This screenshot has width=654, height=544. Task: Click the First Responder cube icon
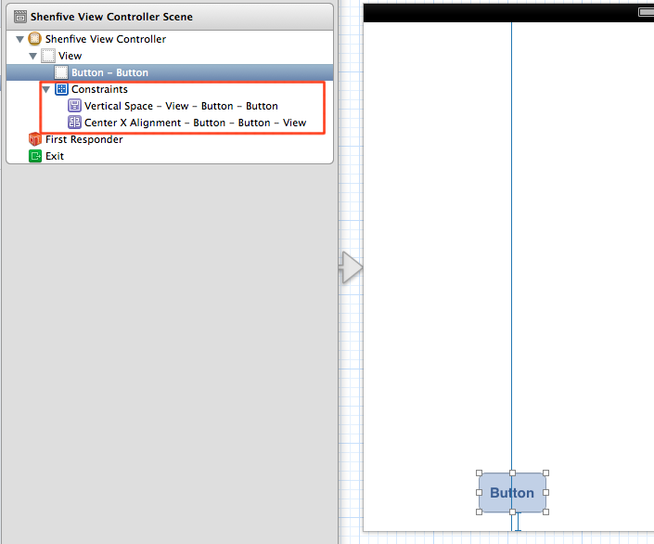(34, 139)
